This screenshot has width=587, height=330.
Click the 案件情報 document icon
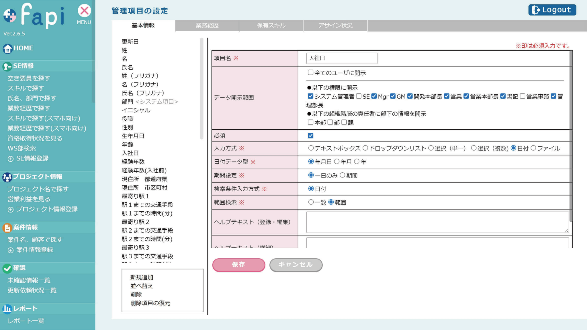7,228
